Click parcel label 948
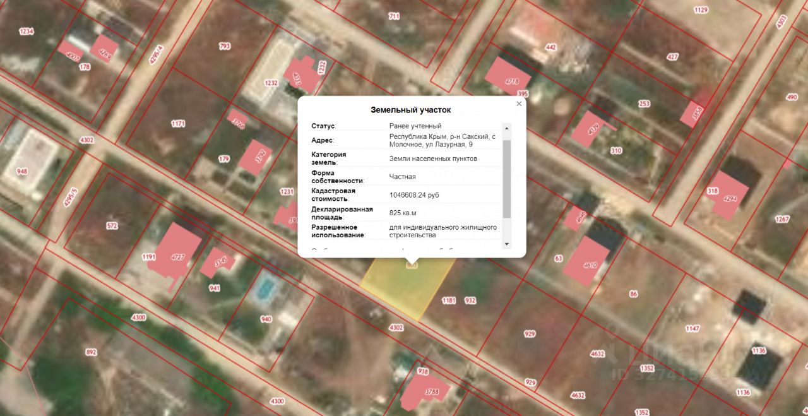This screenshot has width=808, height=416. (x=22, y=171)
